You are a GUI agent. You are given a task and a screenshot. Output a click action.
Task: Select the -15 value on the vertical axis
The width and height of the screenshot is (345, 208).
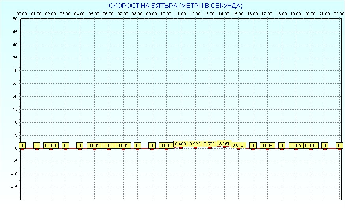click(14, 187)
